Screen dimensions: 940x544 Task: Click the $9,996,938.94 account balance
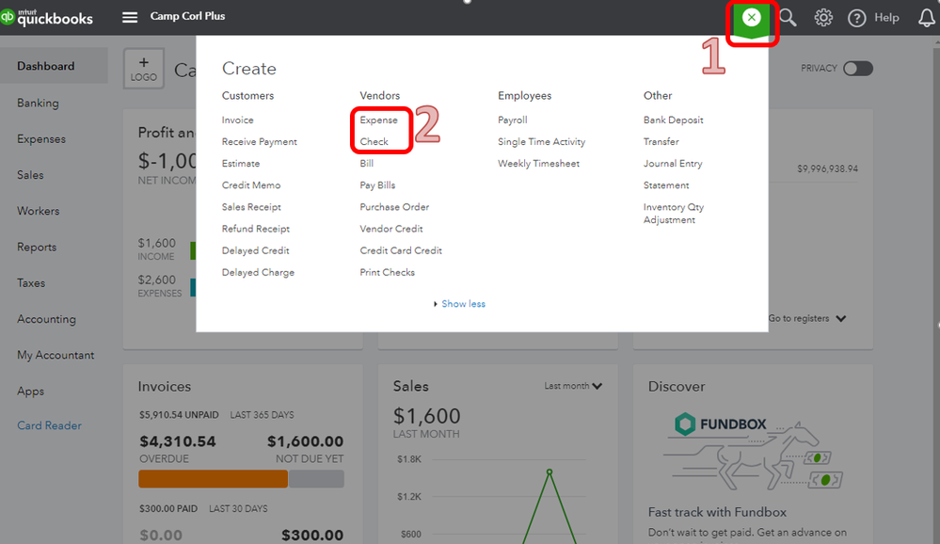point(827,169)
